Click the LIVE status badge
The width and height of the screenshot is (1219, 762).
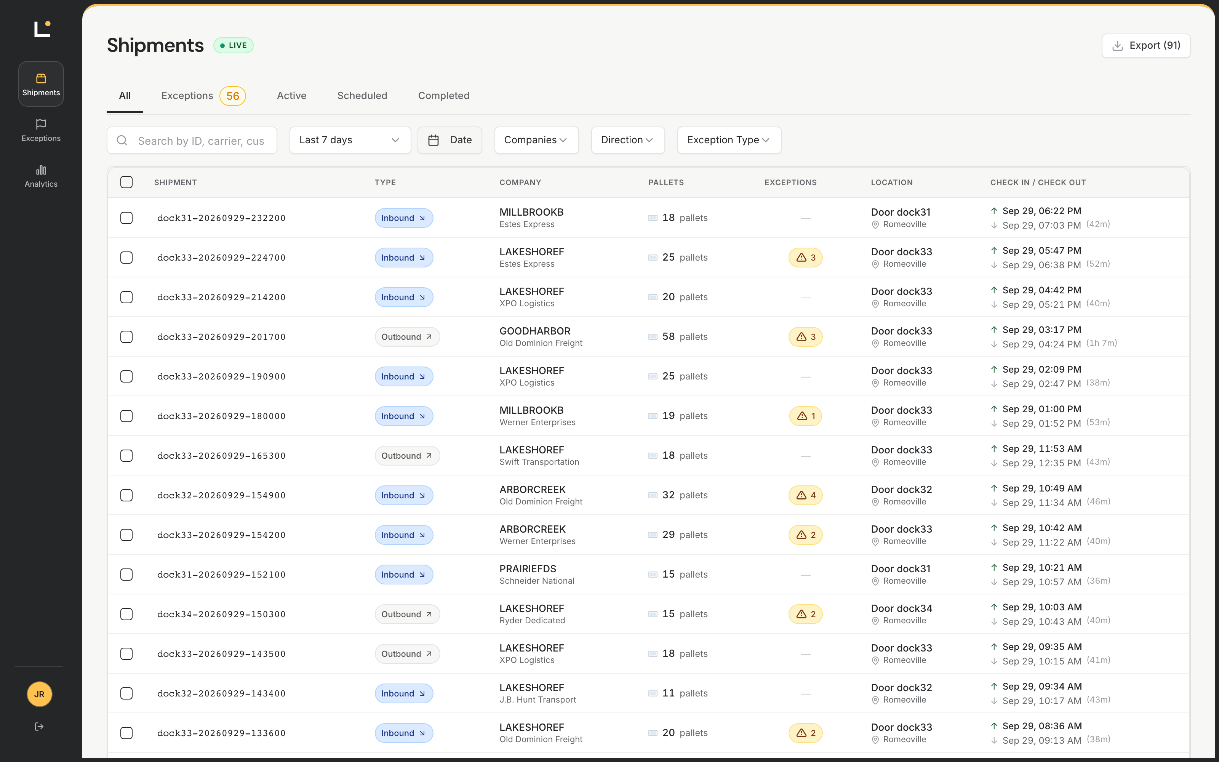[233, 45]
